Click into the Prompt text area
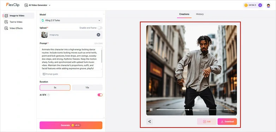 click(71, 59)
